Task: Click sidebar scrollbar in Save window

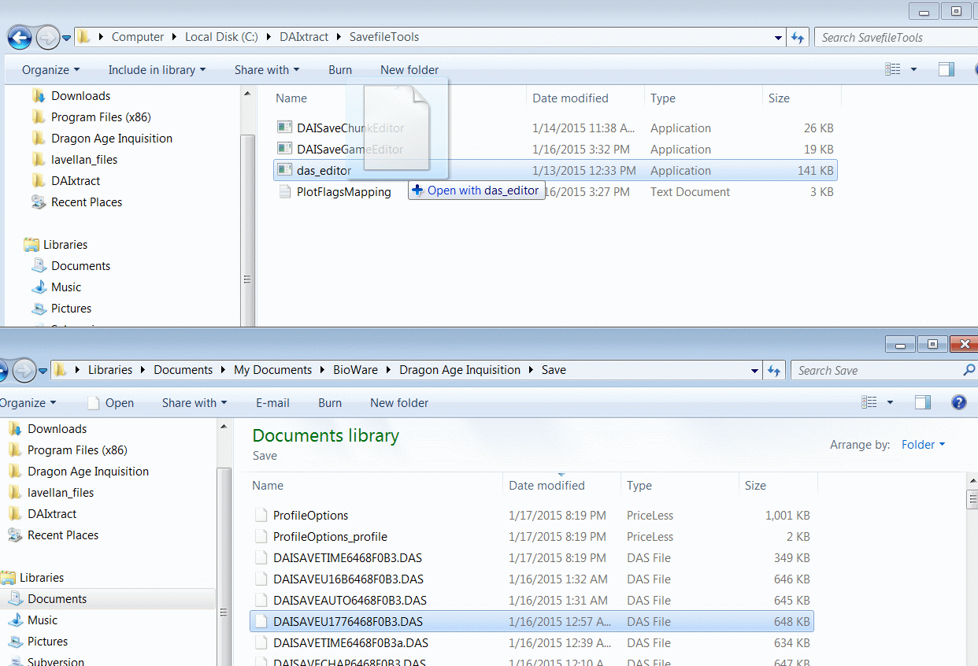Action: point(224,567)
